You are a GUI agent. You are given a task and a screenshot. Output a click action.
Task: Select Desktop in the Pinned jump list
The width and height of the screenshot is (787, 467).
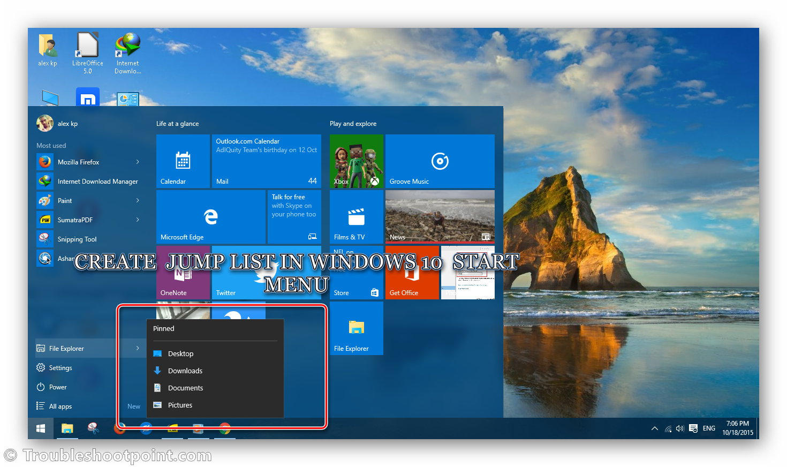[215, 353]
